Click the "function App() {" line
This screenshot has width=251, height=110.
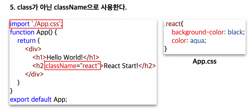click(x=34, y=32)
